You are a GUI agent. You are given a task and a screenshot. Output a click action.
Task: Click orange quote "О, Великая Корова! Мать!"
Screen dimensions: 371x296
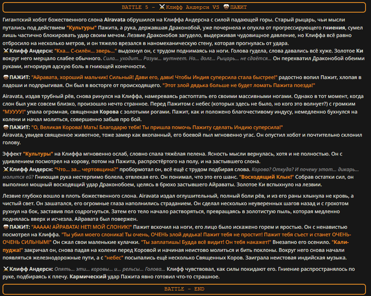pyautogui.click(x=64, y=127)
